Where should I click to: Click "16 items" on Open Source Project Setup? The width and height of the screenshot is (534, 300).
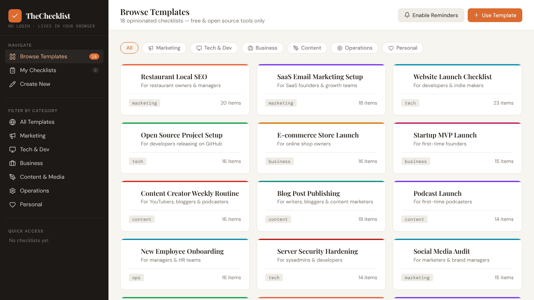(x=232, y=161)
